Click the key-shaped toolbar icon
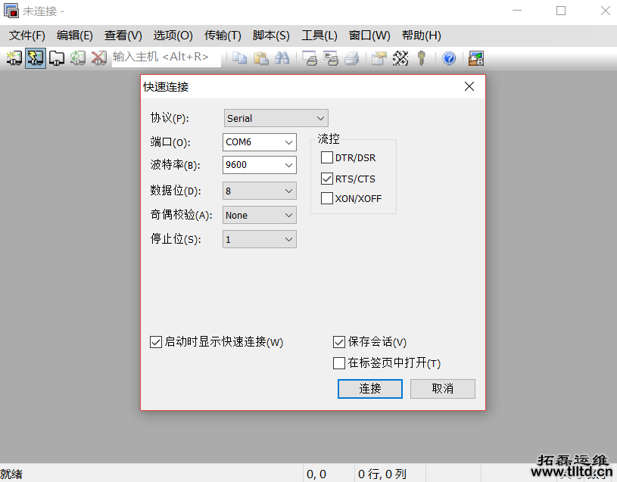Screen dimensions: 617x482 coord(421,58)
